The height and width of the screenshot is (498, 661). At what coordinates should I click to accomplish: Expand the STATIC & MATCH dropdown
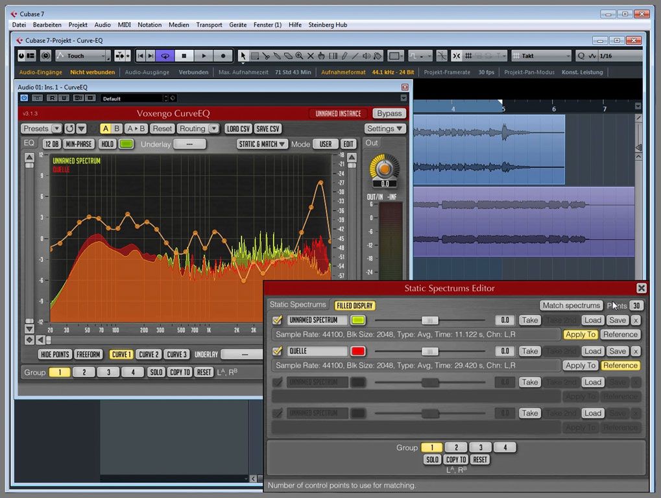(x=262, y=144)
